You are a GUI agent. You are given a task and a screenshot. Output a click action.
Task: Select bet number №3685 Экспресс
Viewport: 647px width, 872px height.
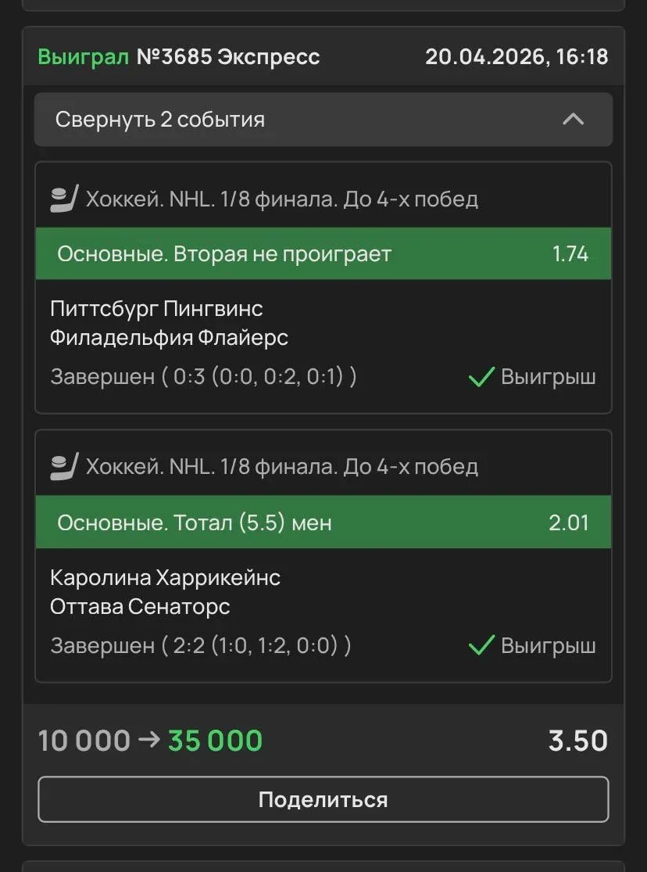[228, 57]
